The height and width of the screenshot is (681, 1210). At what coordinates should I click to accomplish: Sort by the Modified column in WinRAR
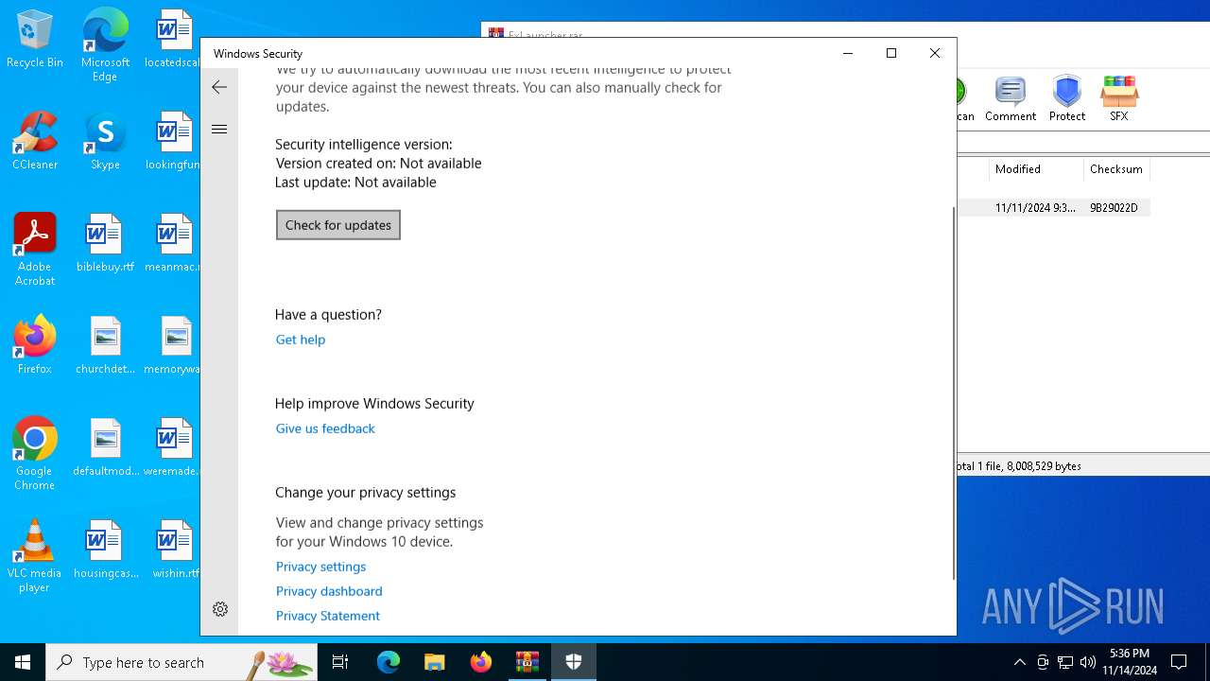pyautogui.click(x=1035, y=169)
